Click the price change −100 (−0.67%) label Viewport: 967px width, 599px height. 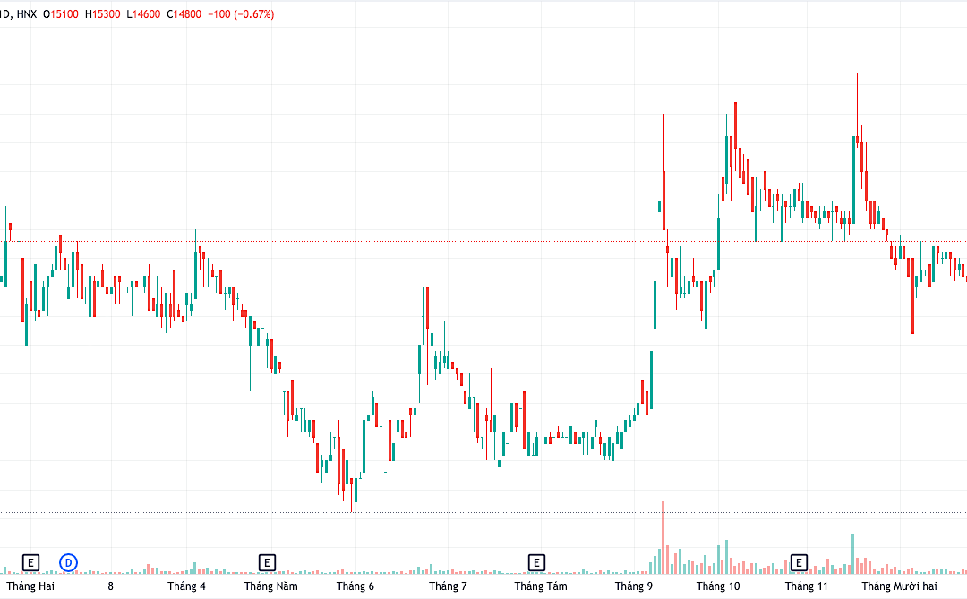241,14
